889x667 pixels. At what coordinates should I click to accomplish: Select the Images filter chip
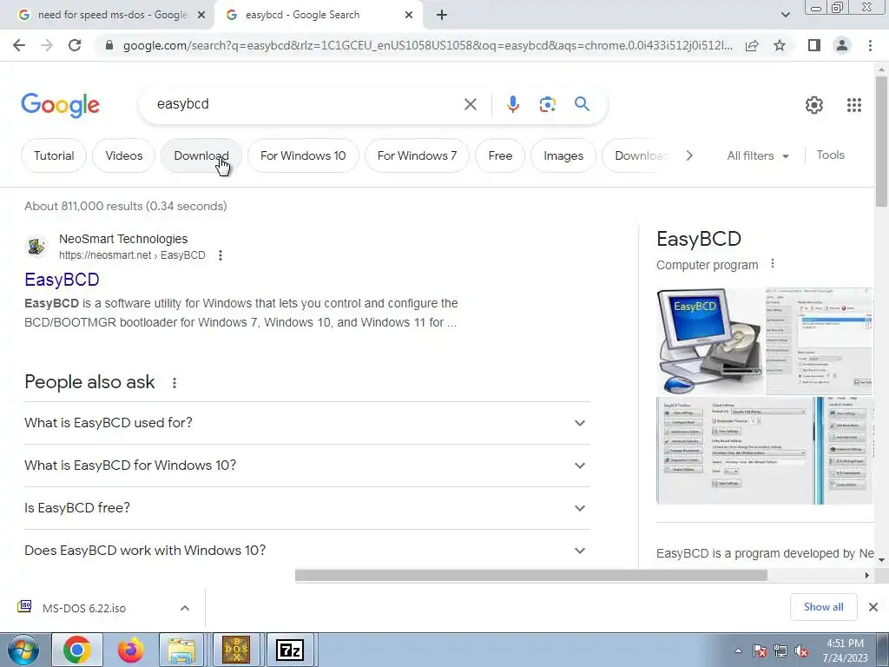coord(563,155)
